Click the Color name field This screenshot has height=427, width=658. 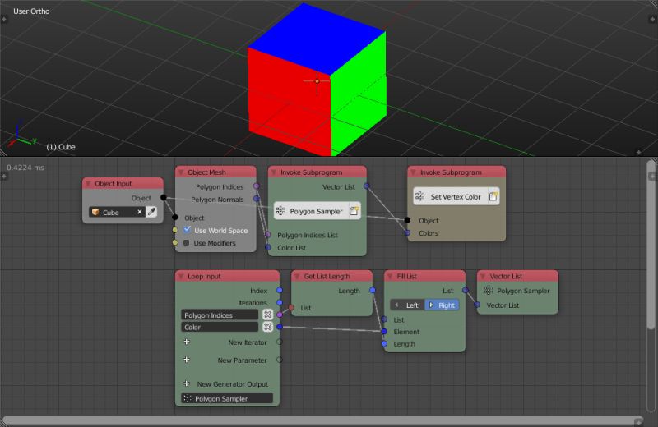[x=220, y=327]
